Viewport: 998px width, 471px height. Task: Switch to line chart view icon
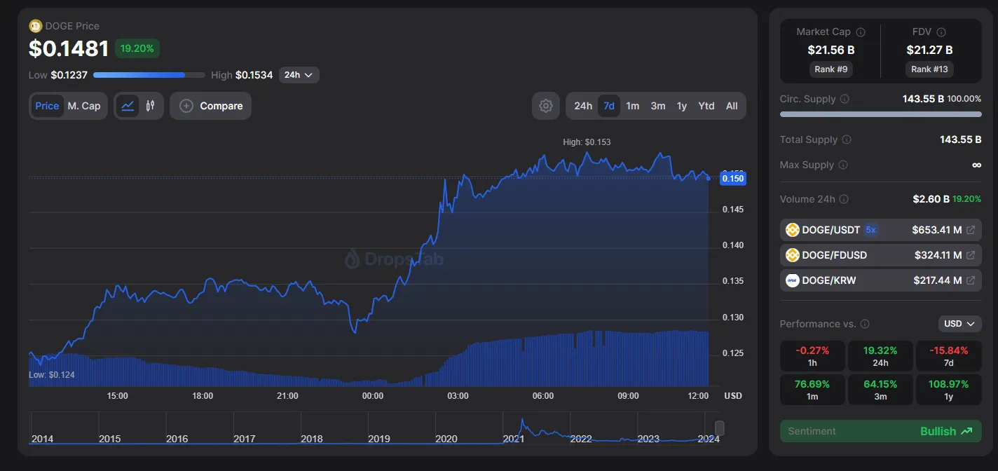click(x=128, y=106)
